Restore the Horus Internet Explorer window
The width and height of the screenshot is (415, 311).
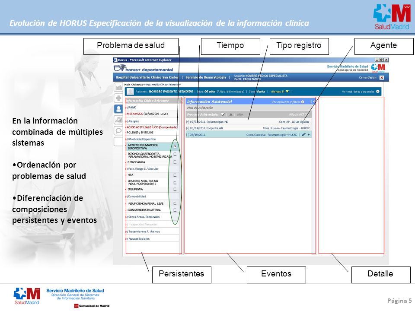(x=381, y=60)
